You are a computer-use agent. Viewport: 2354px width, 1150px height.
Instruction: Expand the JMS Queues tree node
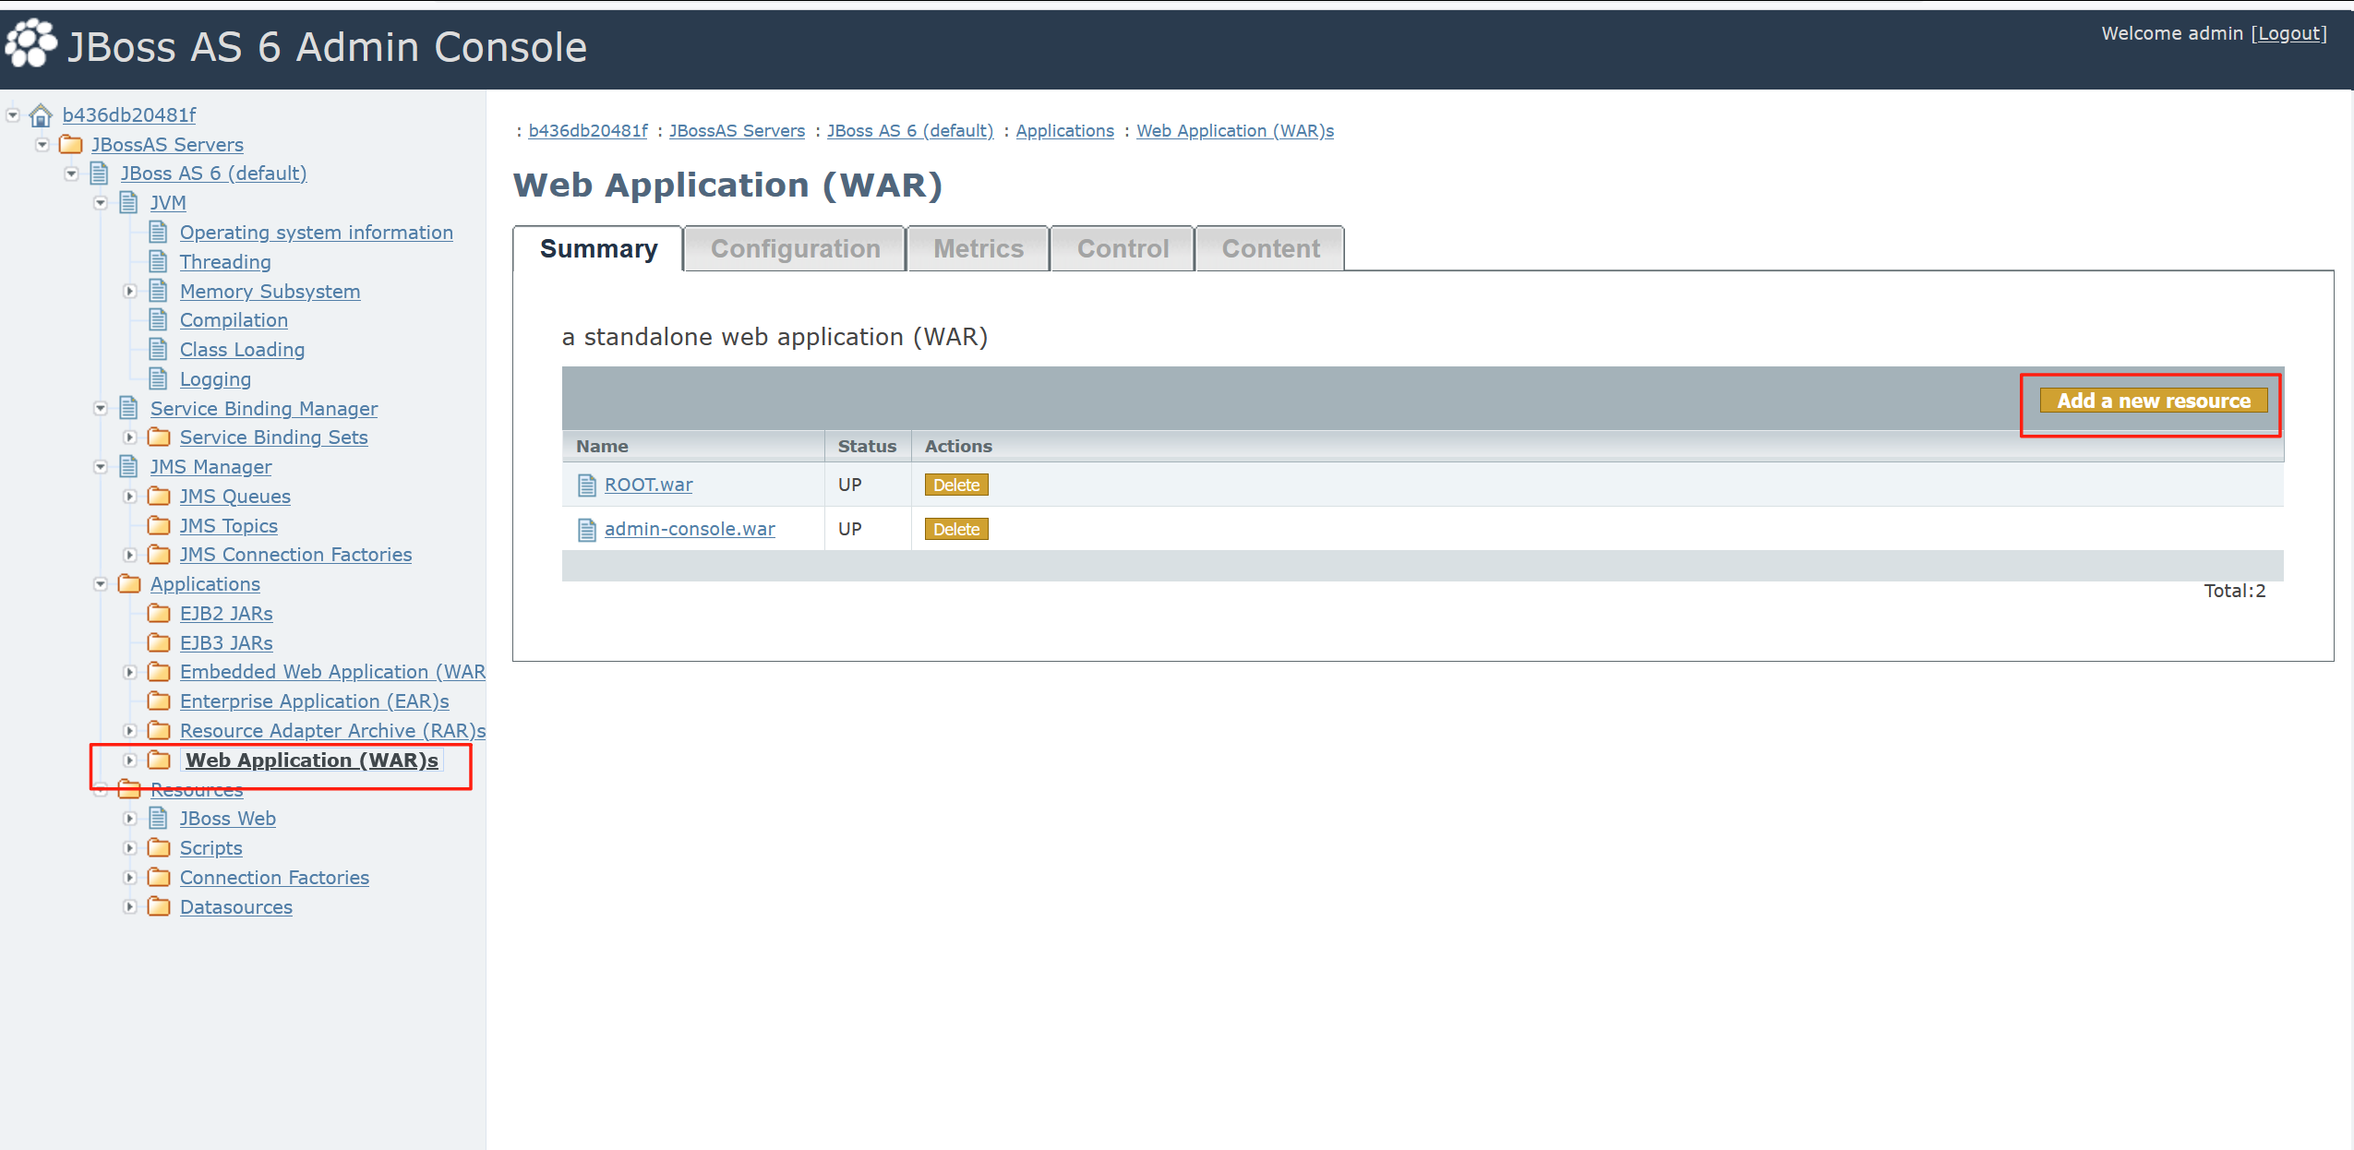pyautogui.click(x=130, y=497)
